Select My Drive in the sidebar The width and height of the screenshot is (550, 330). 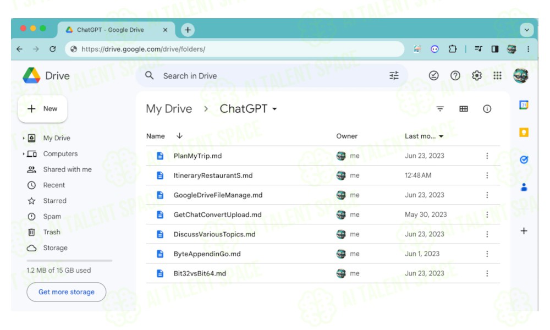57,138
